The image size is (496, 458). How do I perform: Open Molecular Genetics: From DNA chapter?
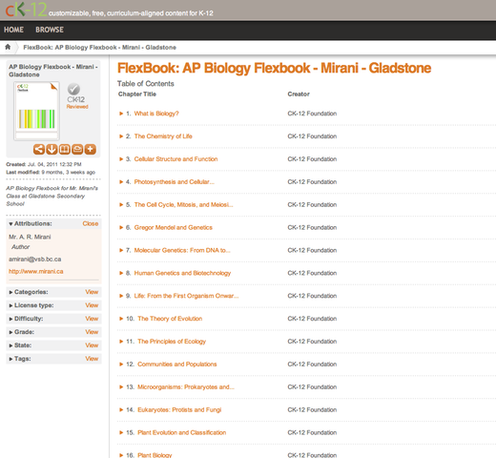(182, 250)
